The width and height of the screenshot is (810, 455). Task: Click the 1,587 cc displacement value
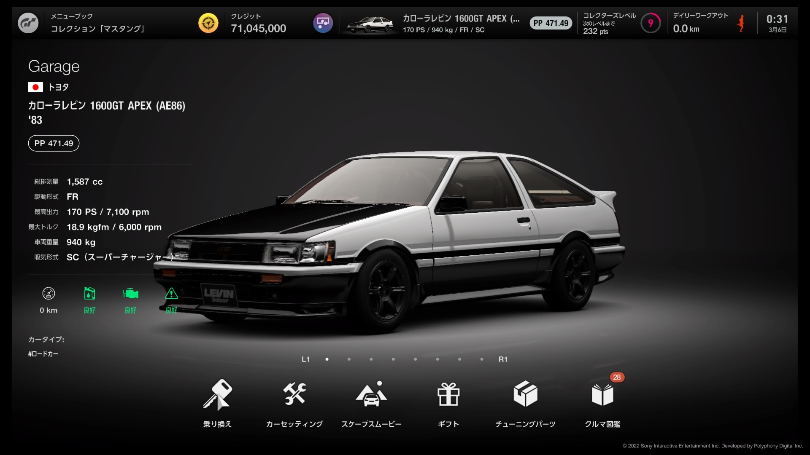[84, 182]
